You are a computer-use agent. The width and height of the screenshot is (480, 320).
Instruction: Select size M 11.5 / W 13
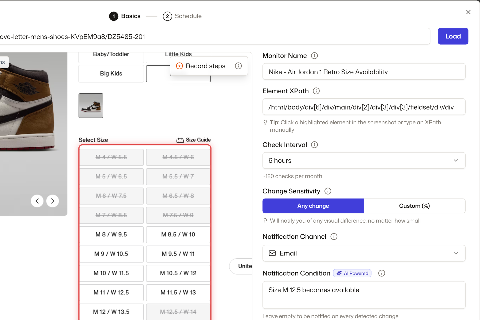click(178, 293)
